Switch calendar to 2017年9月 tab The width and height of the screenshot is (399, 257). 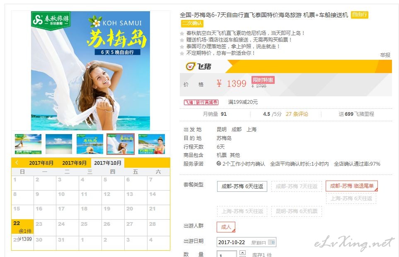pos(74,163)
